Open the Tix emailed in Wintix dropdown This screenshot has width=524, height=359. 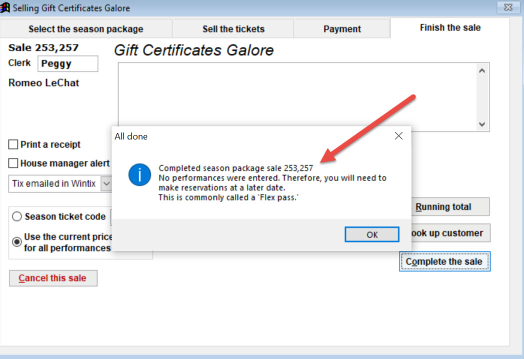click(x=106, y=183)
